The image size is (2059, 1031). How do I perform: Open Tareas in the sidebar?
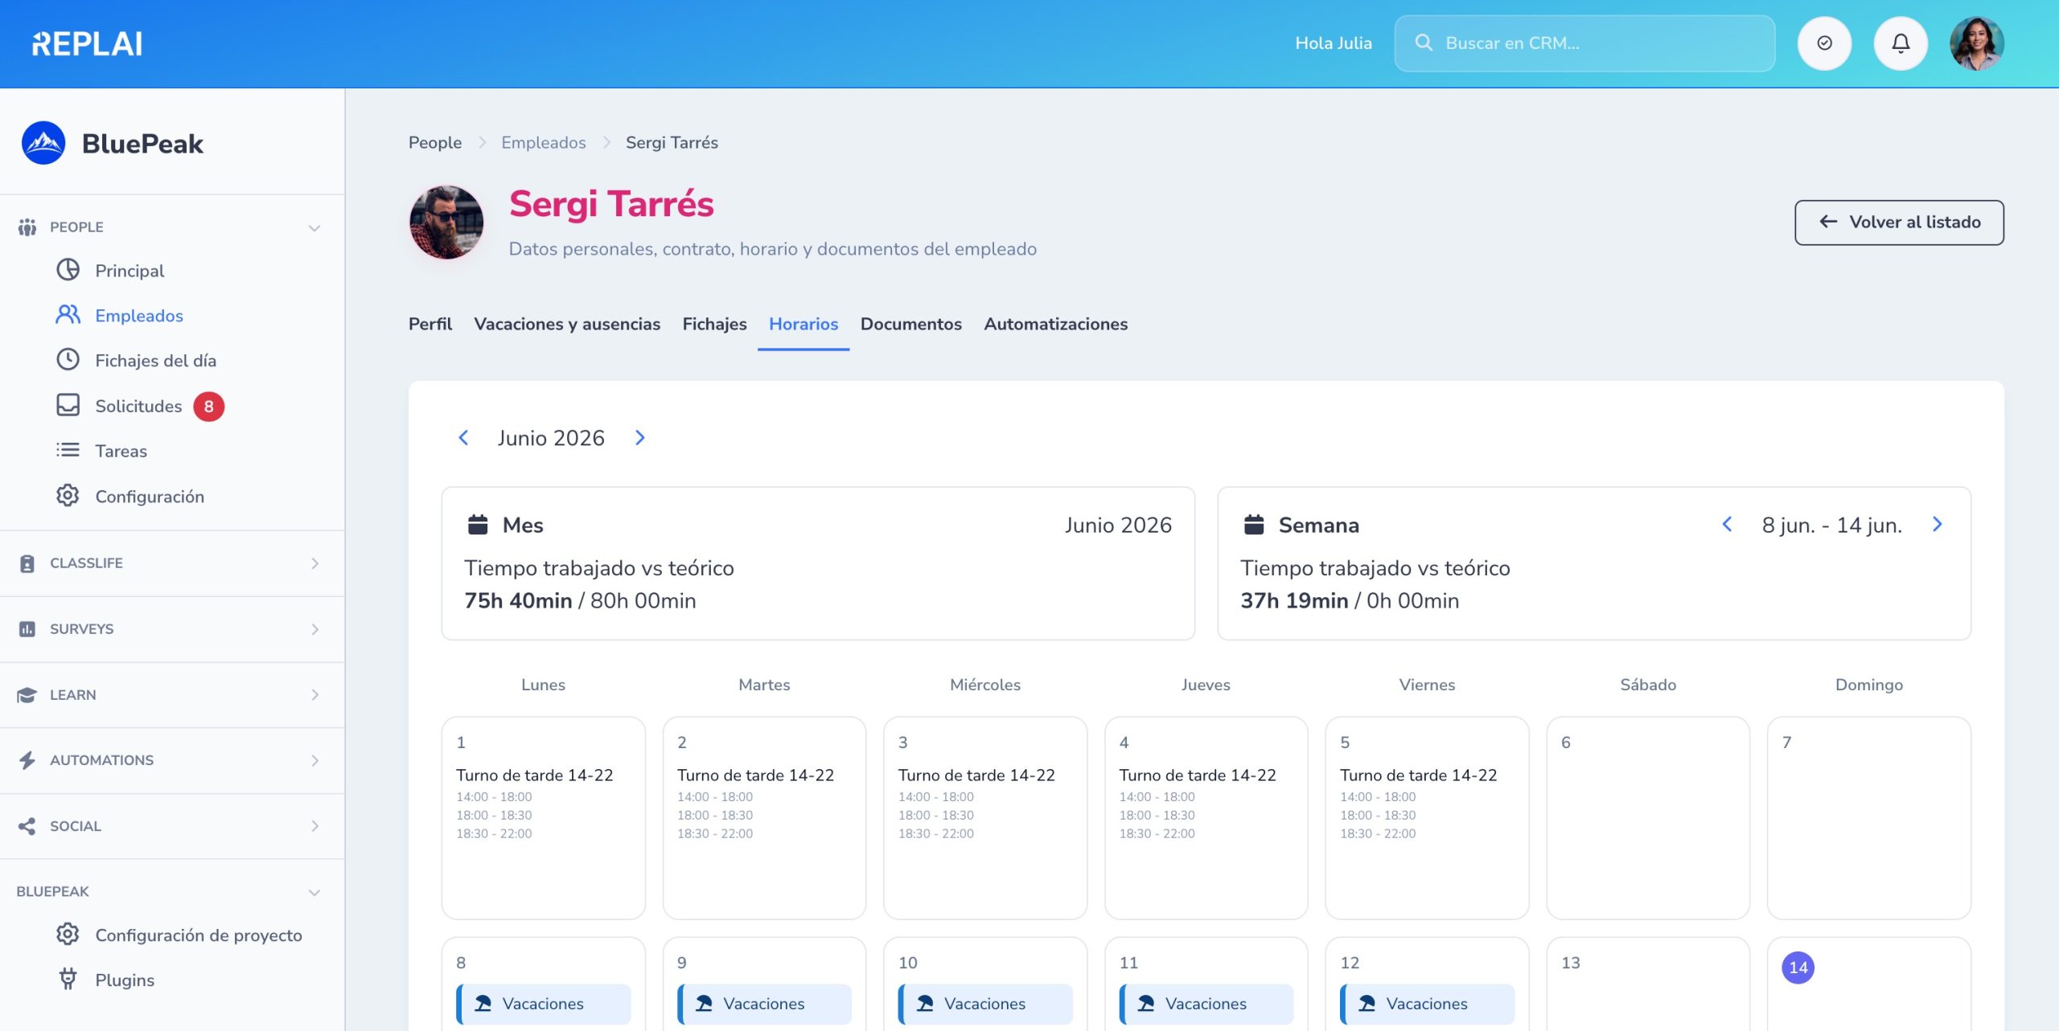click(x=121, y=451)
